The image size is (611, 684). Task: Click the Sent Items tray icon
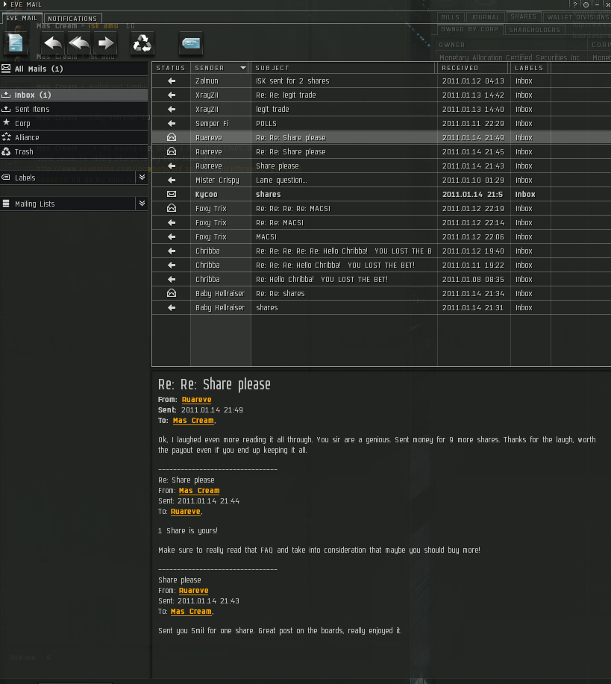coord(6,109)
